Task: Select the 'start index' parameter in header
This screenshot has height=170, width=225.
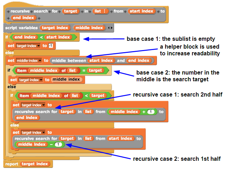Action: coord(141,11)
